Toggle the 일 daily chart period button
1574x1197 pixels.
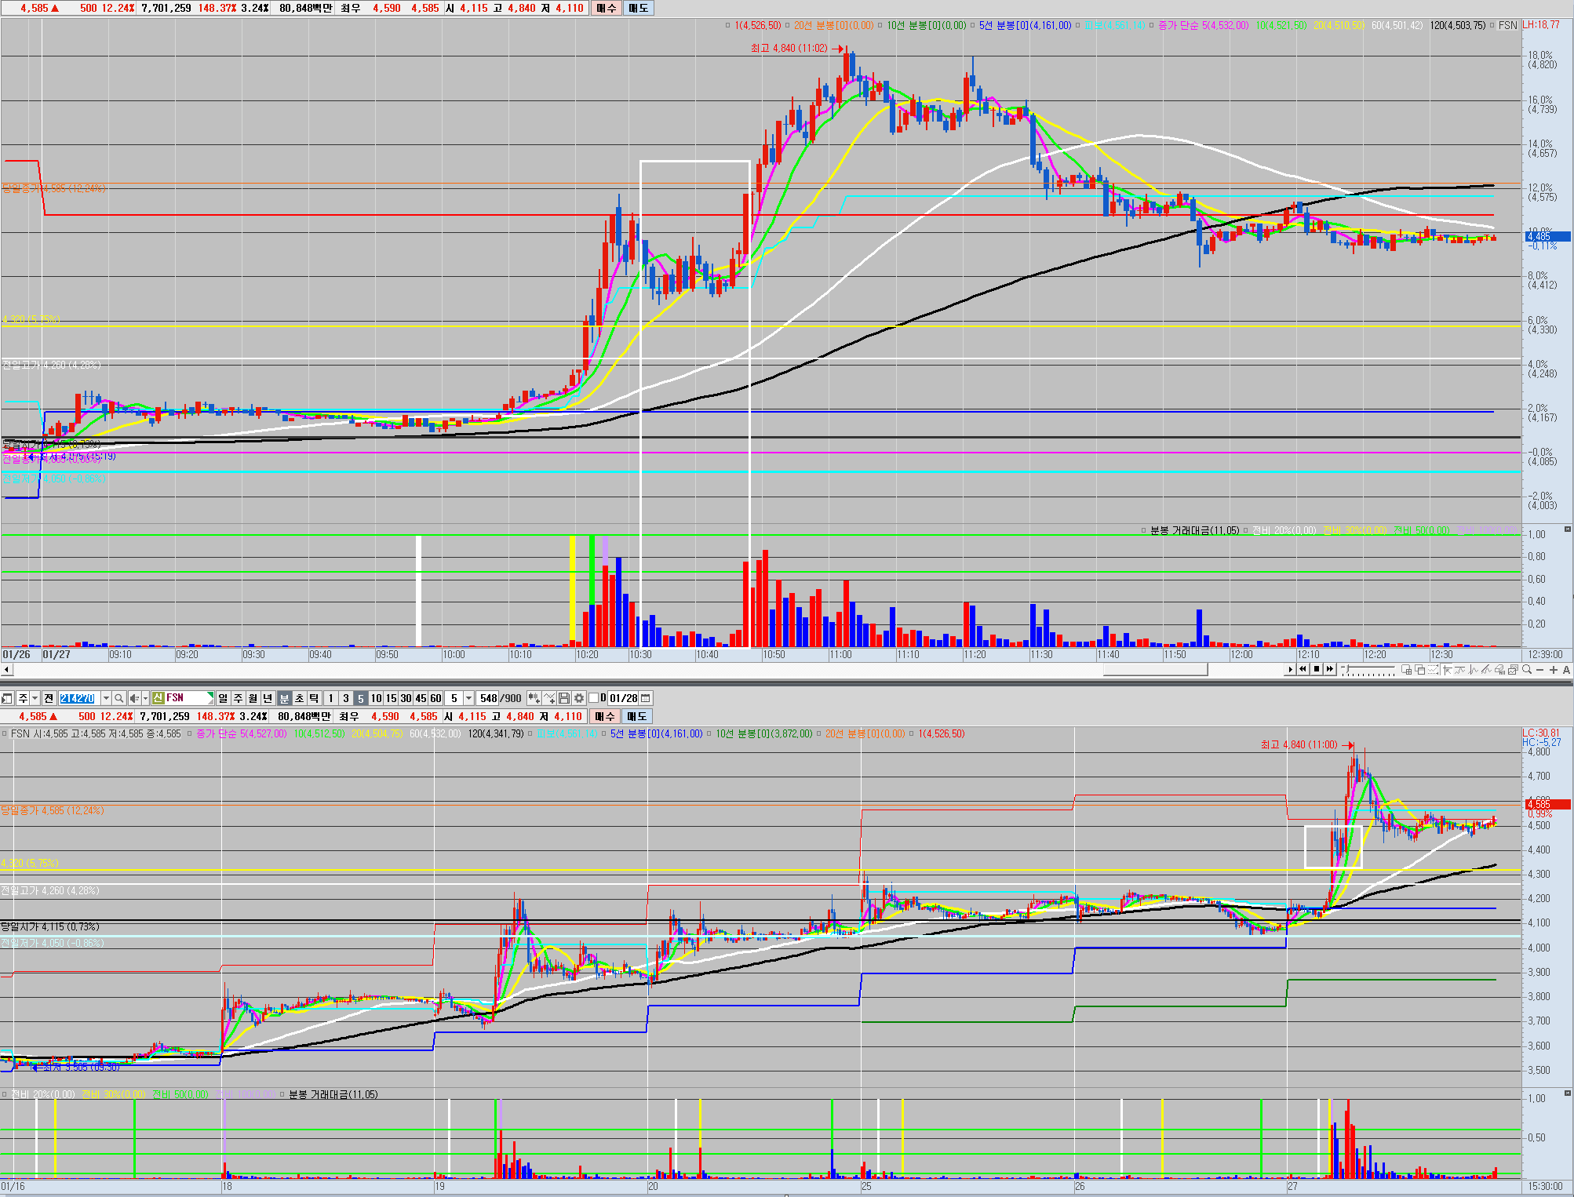pyautogui.click(x=223, y=698)
